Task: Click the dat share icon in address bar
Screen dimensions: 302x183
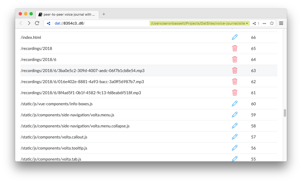Action: point(48,23)
